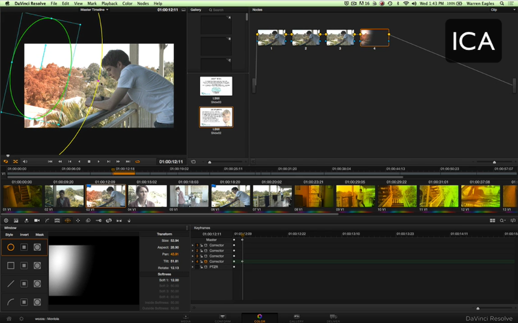Open the Qualifier palette
The image size is (518, 323).
coord(57,221)
